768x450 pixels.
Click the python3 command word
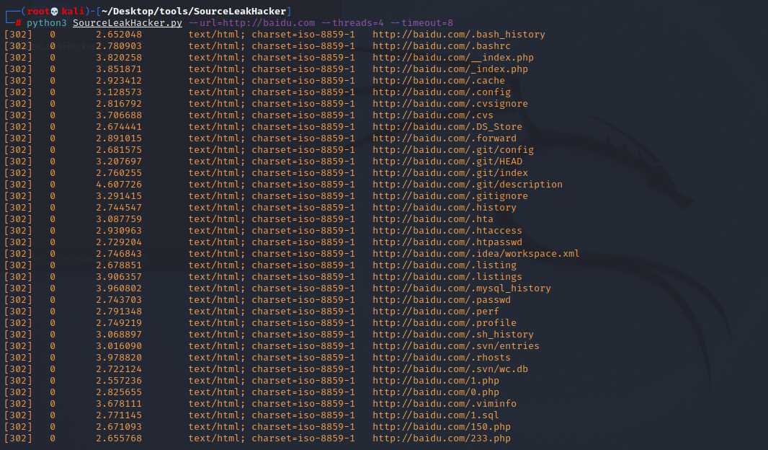point(47,23)
